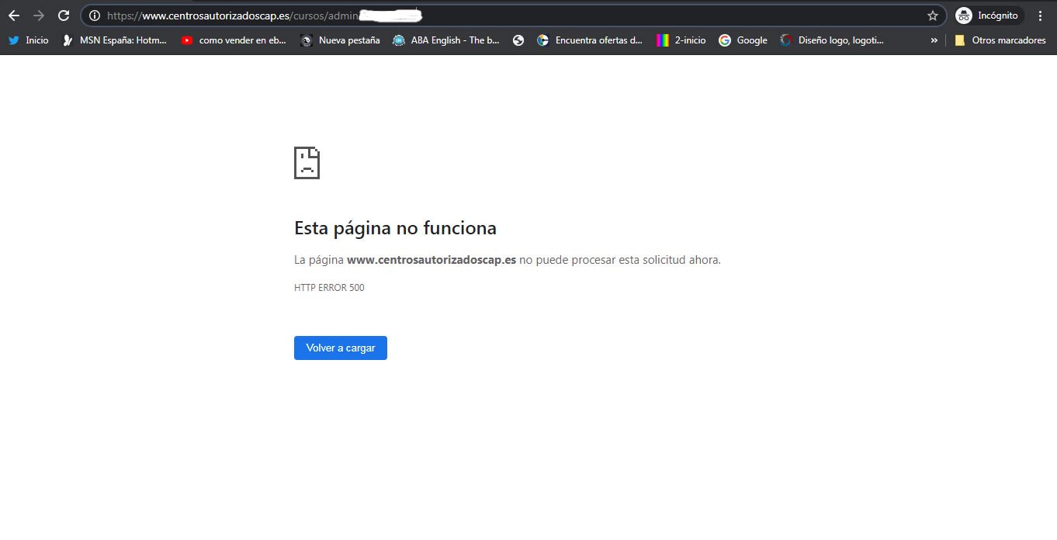1057x540 pixels.
Task: Bookmark this page with the star icon
Action: click(933, 16)
